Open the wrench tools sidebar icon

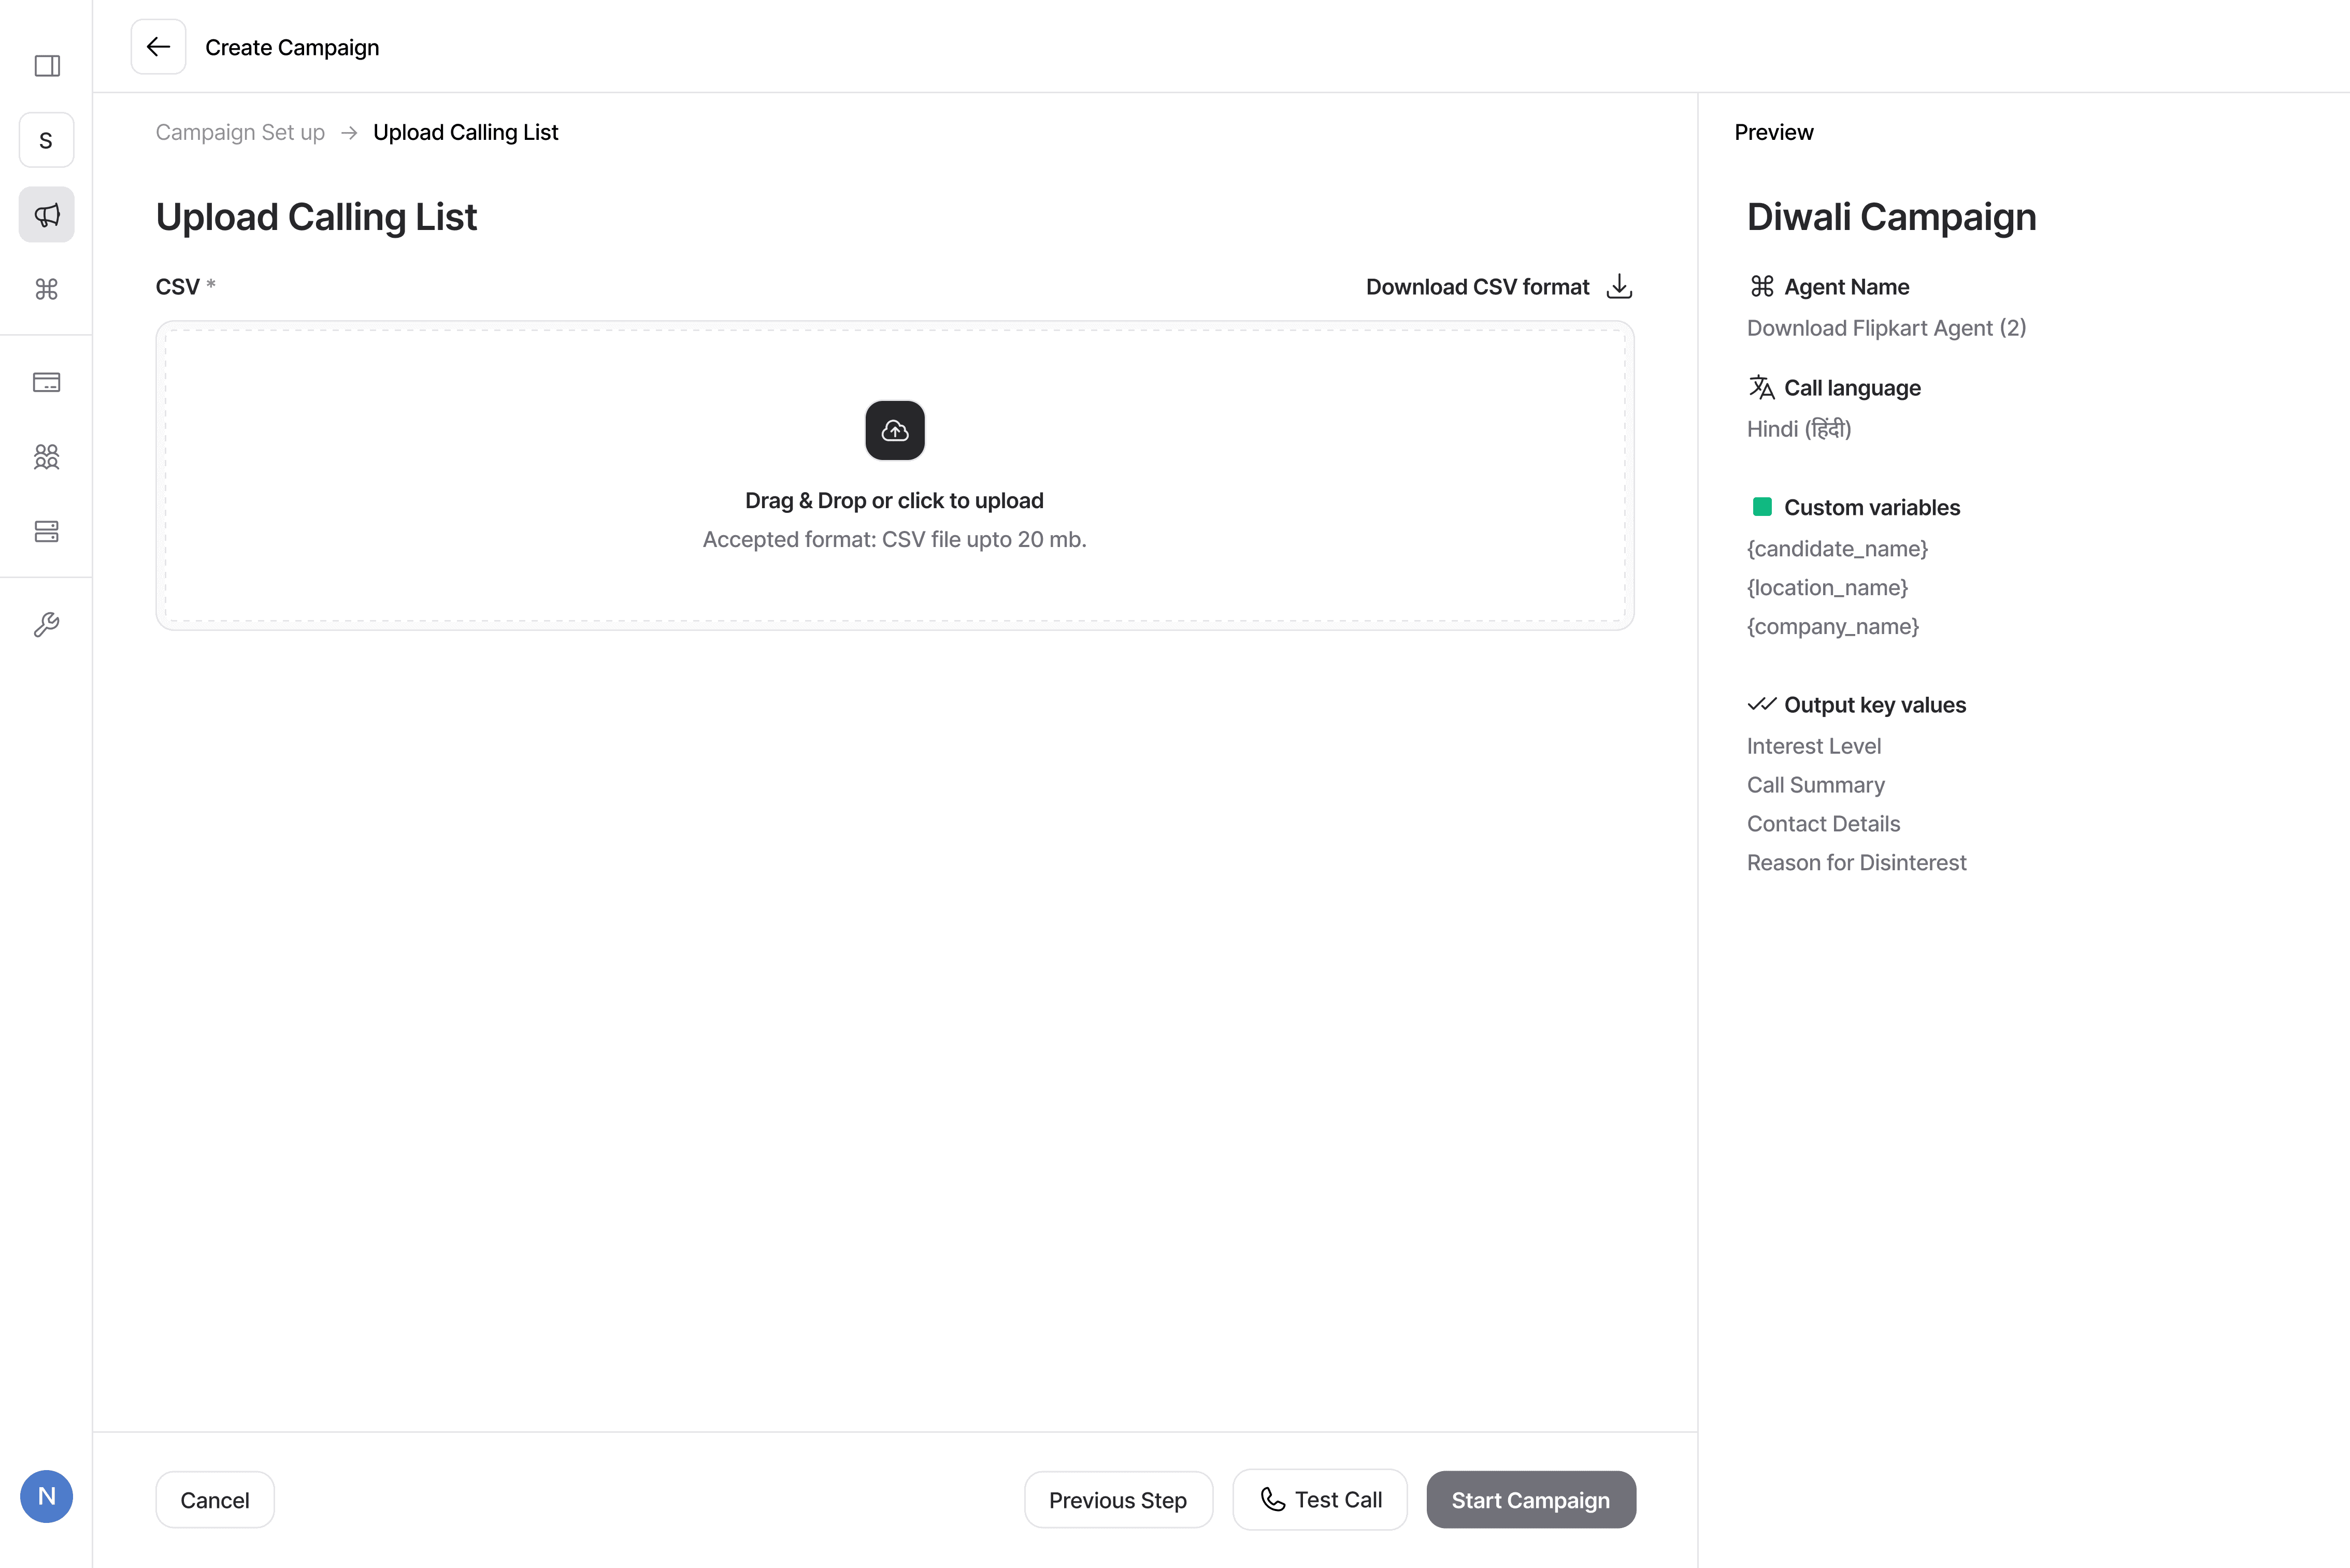46,625
